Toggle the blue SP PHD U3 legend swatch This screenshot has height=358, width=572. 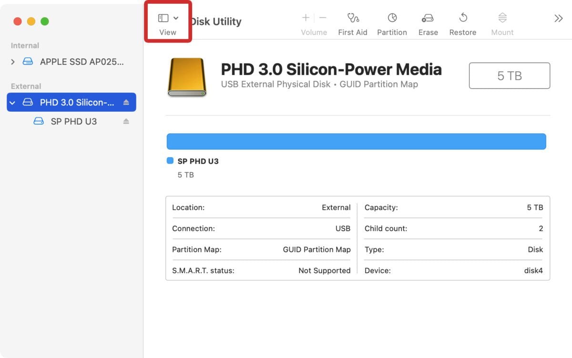[x=169, y=161]
